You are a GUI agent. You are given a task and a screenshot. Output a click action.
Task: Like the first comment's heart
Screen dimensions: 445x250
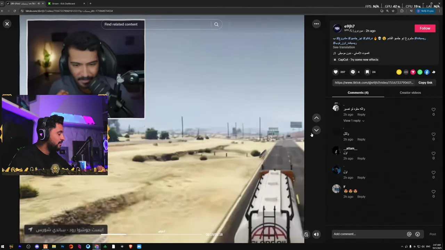tap(434, 109)
